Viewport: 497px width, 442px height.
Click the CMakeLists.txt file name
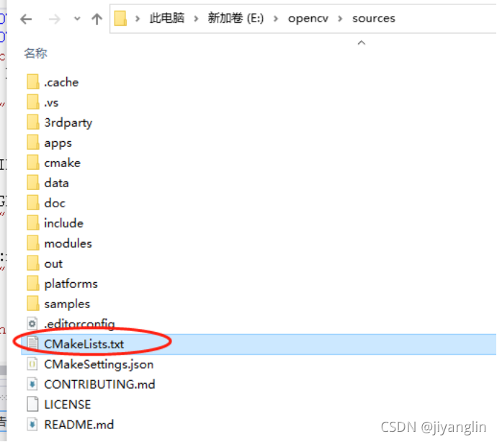[x=84, y=344]
